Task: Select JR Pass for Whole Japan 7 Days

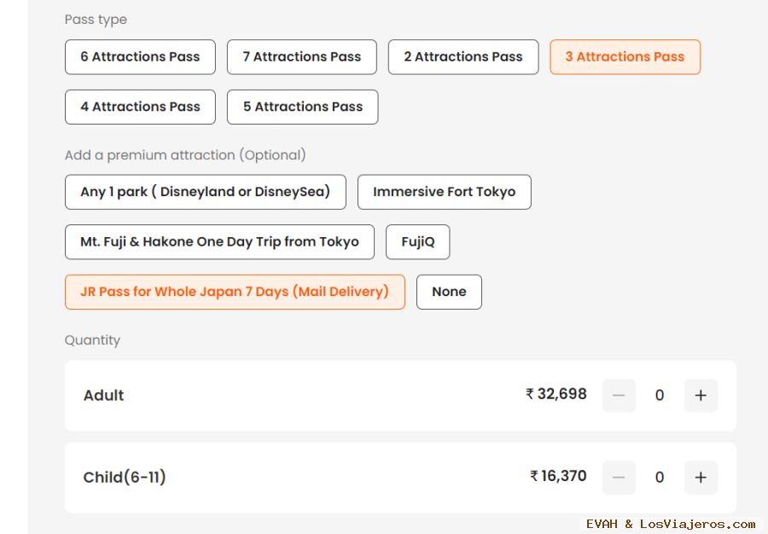Action: [x=235, y=292]
